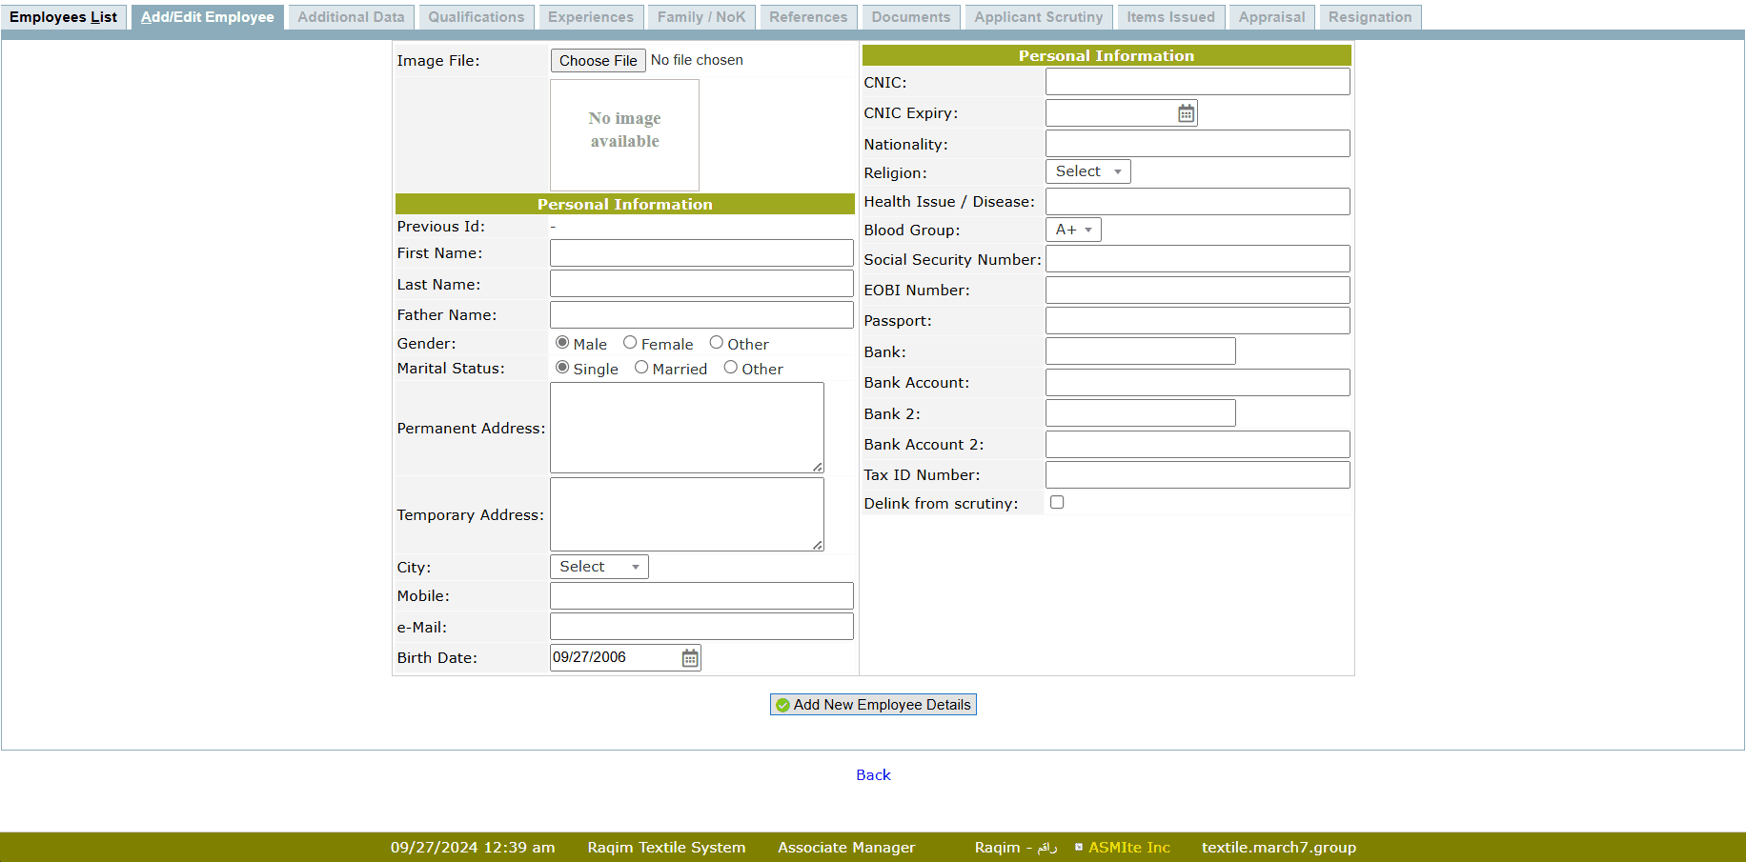Expand the City selection dropdown
This screenshot has width=1746, height=862.
point(599,567)
